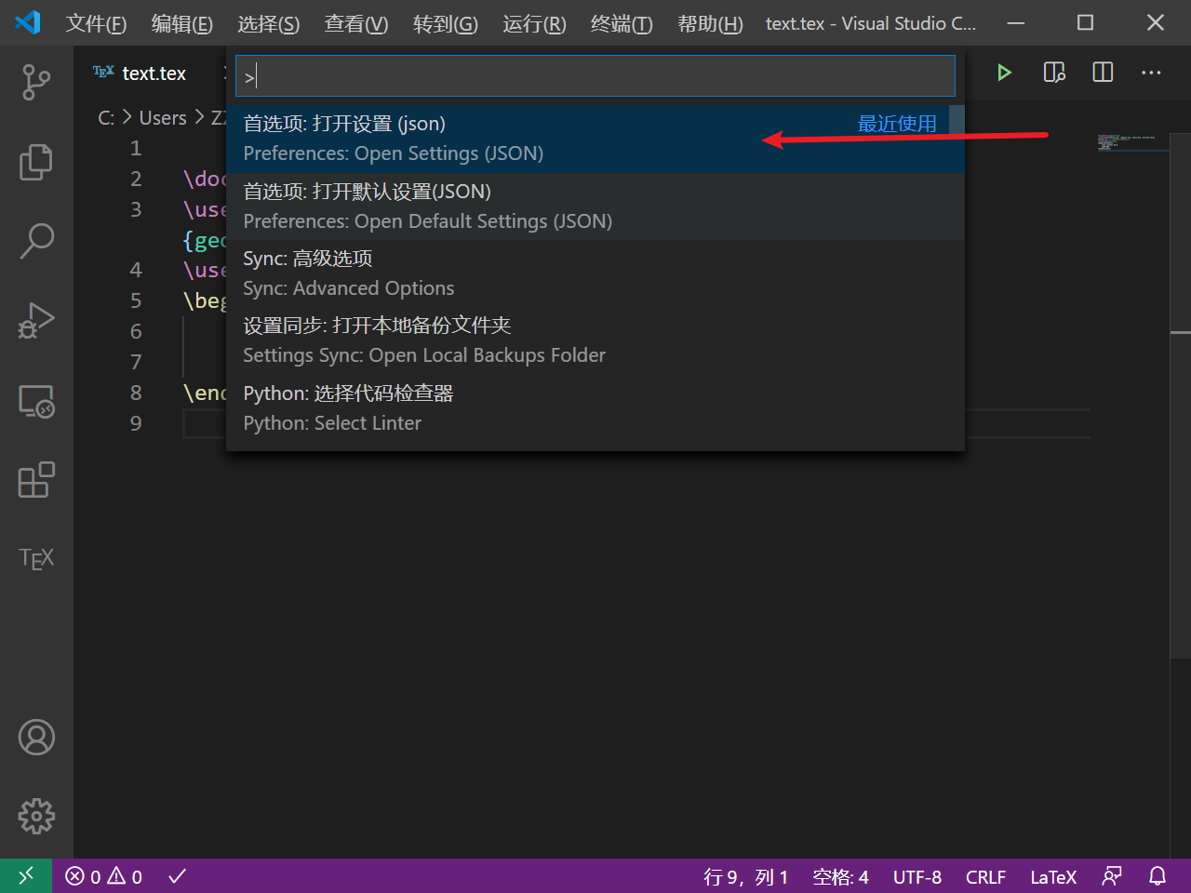Viewport: 1191px width, 893px height.
Task: Open the Explorer files view
Action: (x=36, y=162)
